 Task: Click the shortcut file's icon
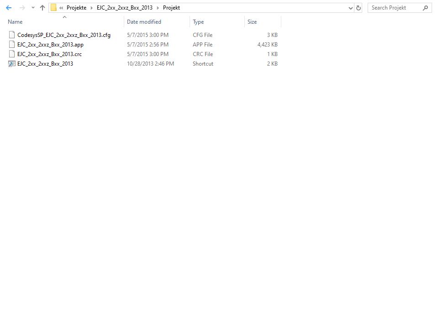tap(12, 64)
